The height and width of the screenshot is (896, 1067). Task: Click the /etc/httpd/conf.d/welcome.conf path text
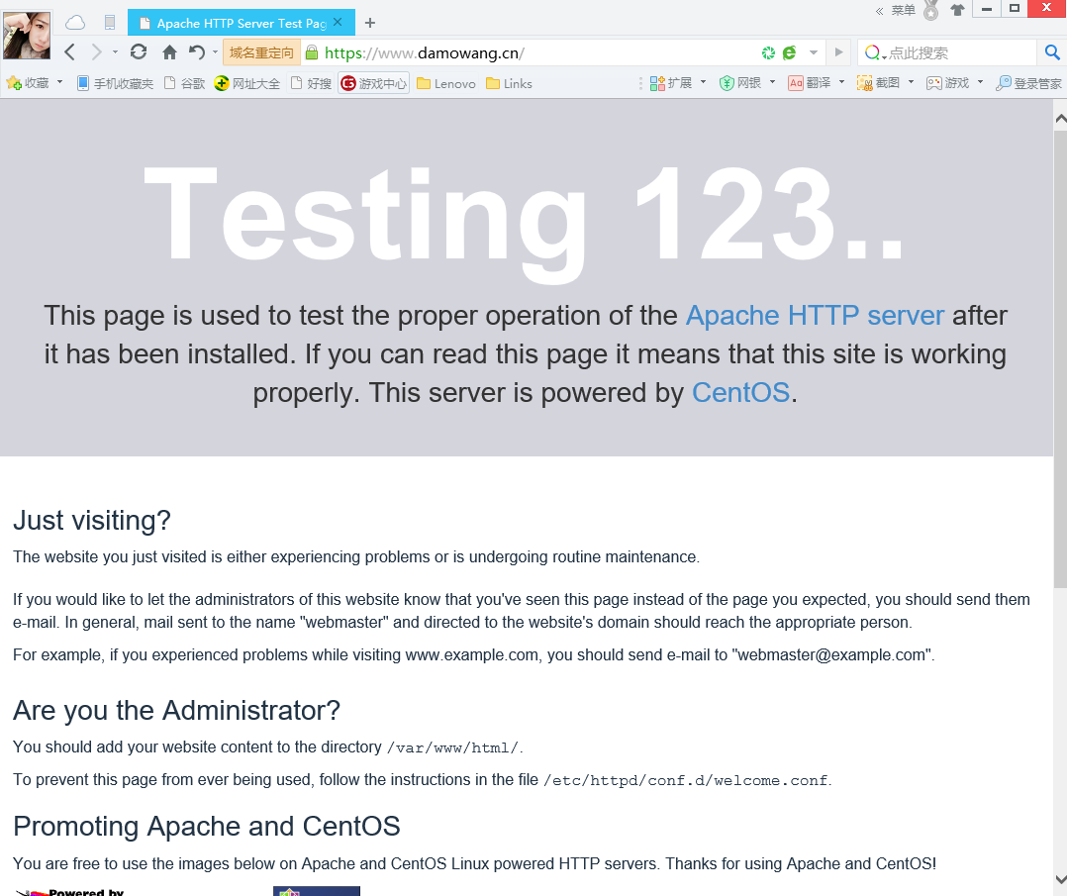tap(685, 780)
